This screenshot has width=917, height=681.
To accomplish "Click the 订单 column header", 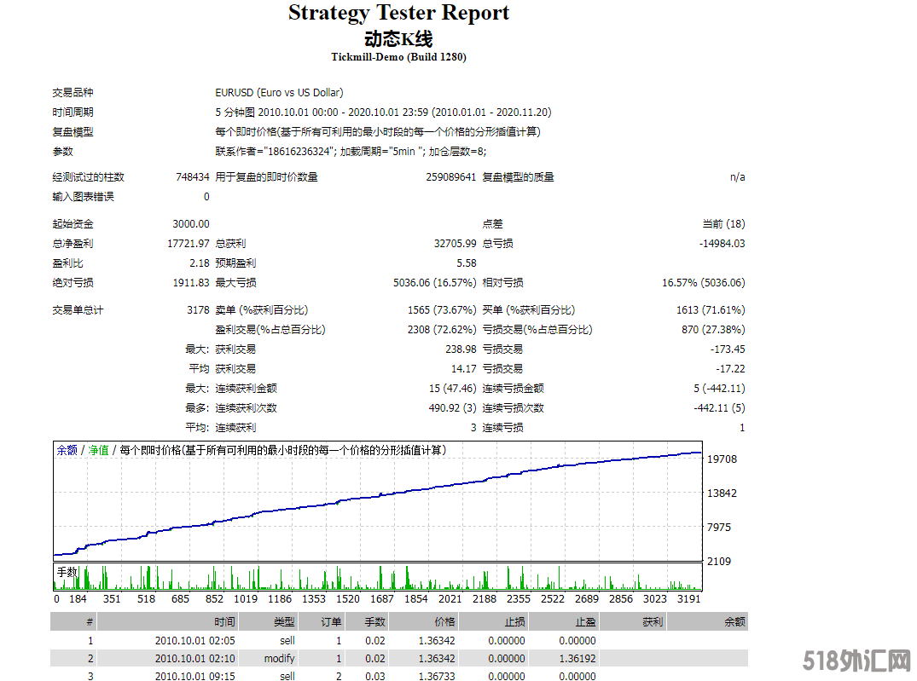I will [x=331, y=622].
